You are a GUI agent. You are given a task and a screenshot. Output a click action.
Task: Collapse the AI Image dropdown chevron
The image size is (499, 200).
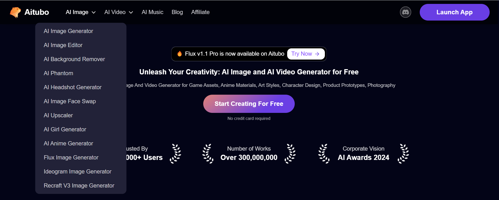[94, 12]
